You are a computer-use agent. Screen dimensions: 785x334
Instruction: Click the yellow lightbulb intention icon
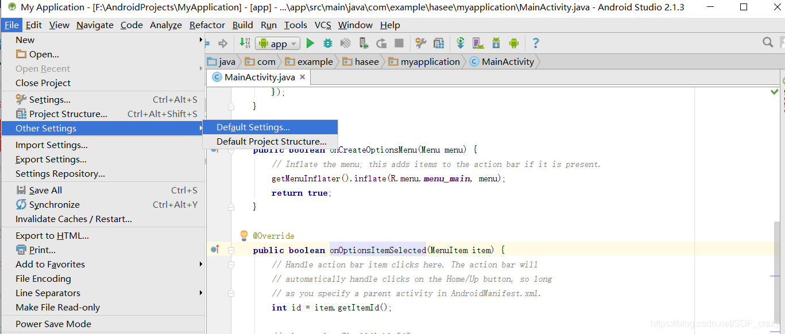pos(244,235)
